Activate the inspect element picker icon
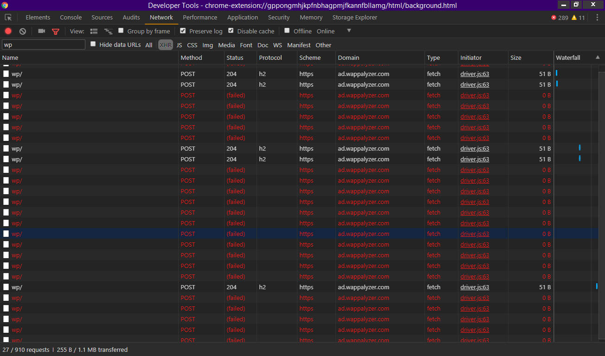Screen dimensions: 605x356 (8, 17)
